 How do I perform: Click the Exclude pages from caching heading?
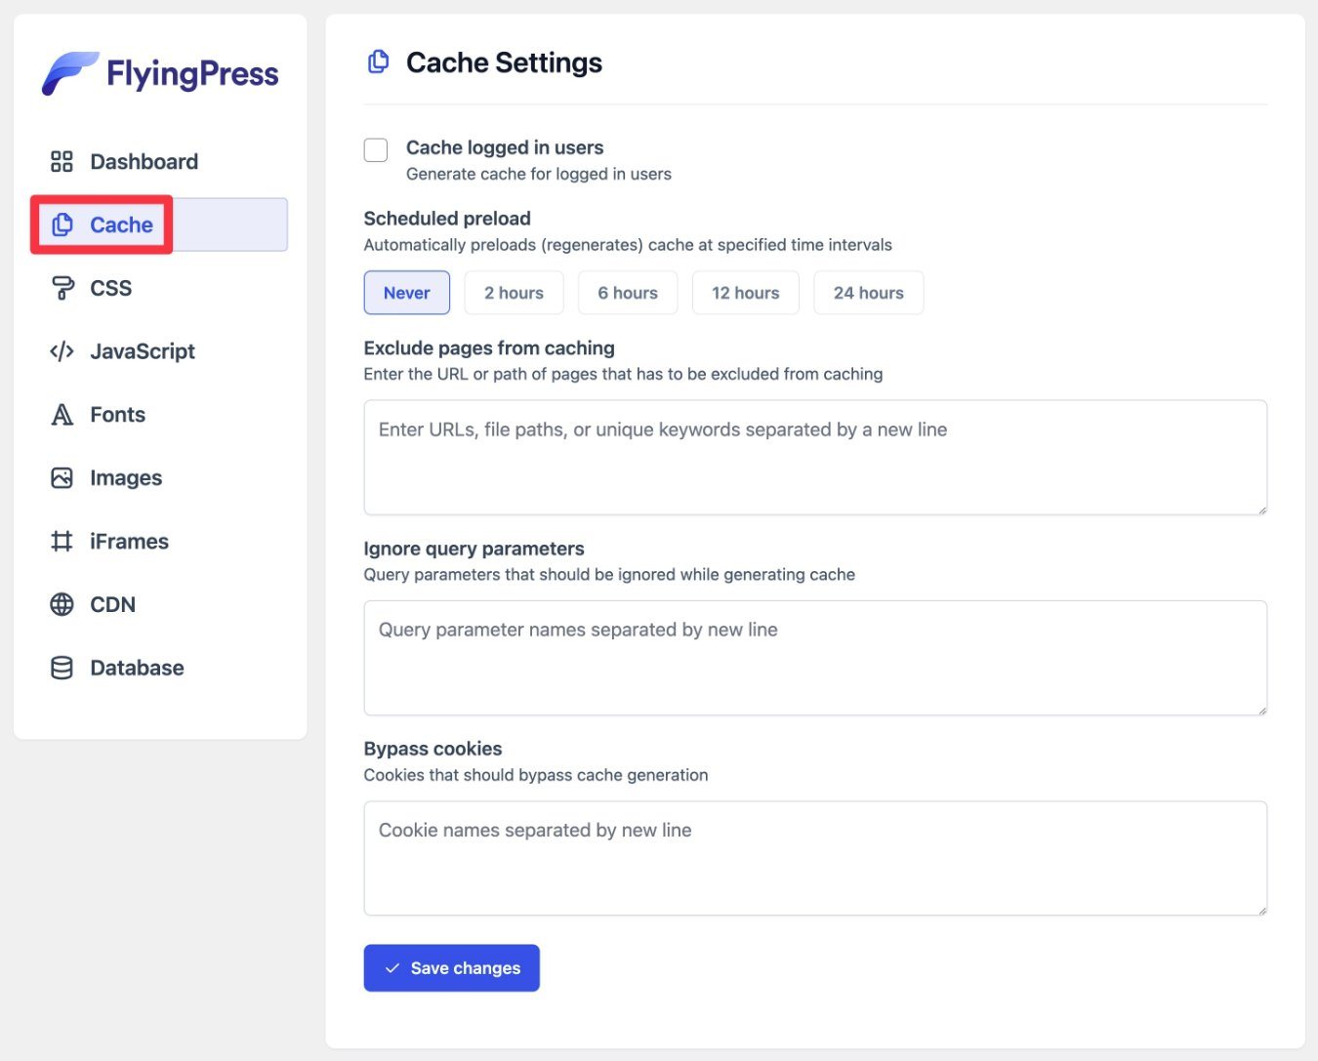click(489, 348)
